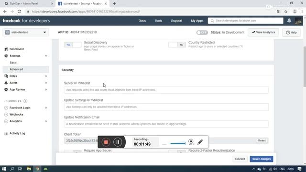306x172 pixels.
Task: Open the Docs menu
Action: tap(142, 21)
